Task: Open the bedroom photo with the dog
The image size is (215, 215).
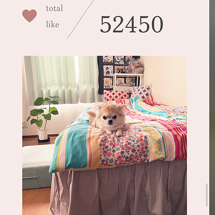Action: (x=104, y=135)
